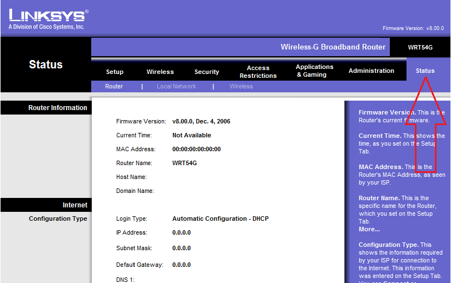
Task: Open the Setup tab
Action: coord(115,72)
